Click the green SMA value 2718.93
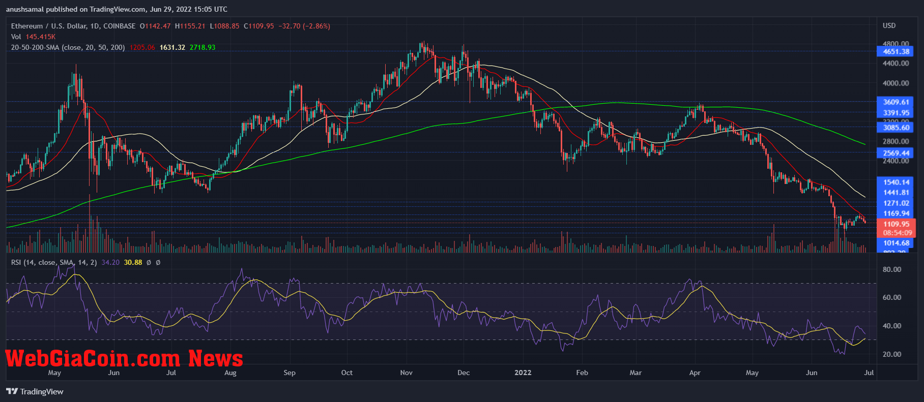This screenshot has width=924, height=402. pyautogui.click(x=203, y=47)
